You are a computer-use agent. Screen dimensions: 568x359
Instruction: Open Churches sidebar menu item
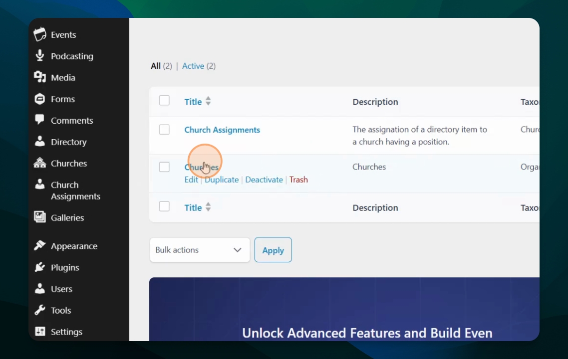69,164
